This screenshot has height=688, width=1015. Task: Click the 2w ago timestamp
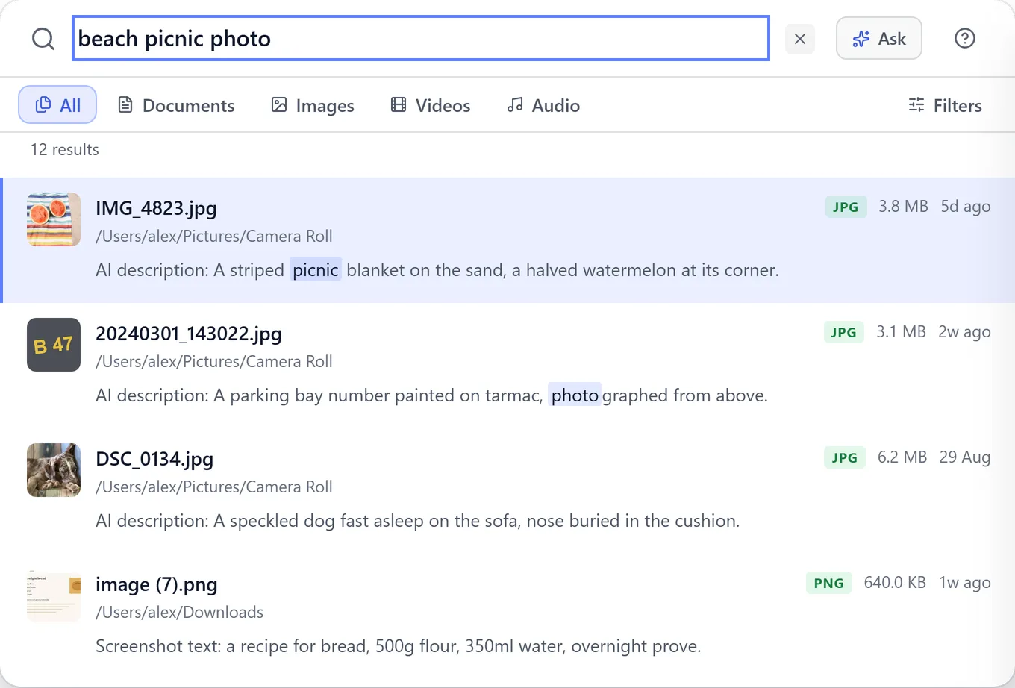(964, 331)
